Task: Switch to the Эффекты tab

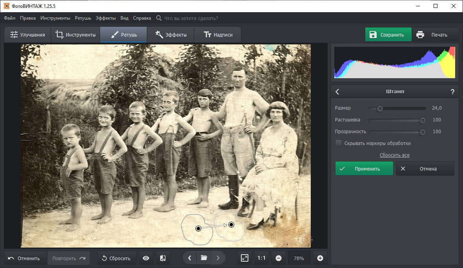Action: tap(170, 35)
